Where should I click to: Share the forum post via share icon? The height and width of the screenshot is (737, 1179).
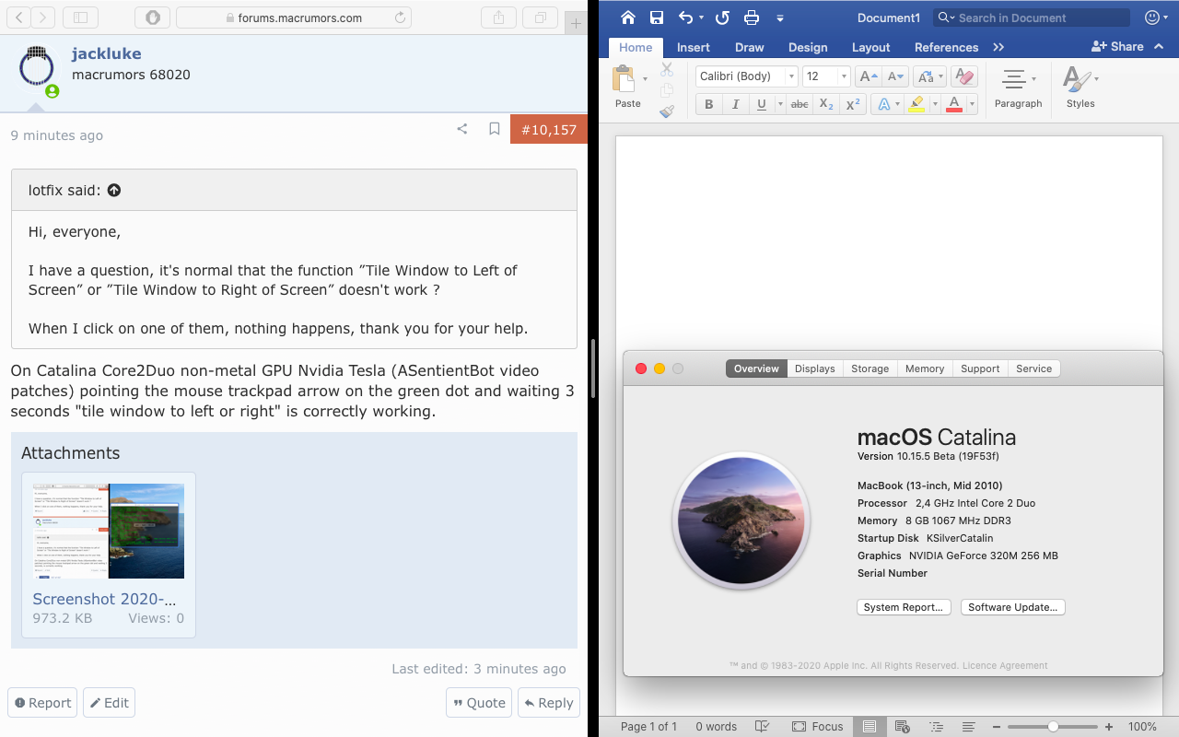coord(462,129)
